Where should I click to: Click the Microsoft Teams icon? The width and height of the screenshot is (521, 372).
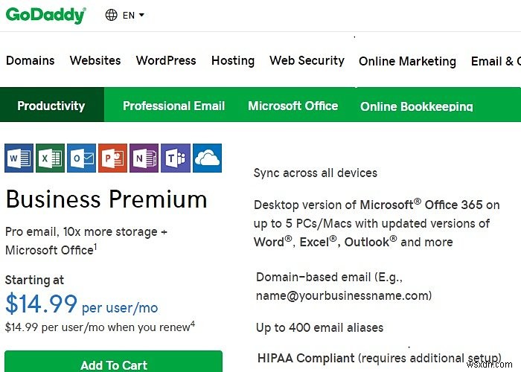(x=175, y=158)
